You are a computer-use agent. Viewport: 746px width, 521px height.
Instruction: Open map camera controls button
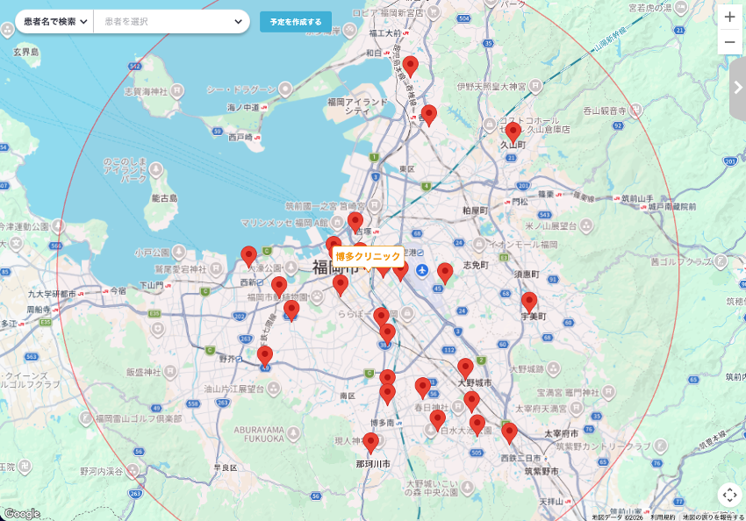coord(729,495)
